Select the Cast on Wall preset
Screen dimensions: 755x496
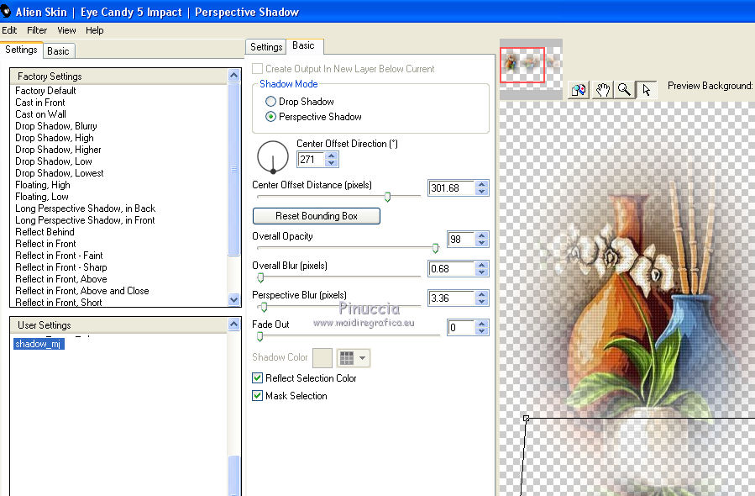(x=40, y=114)
